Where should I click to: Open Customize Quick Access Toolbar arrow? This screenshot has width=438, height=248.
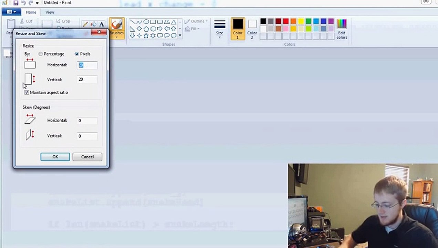coord(37,3)
